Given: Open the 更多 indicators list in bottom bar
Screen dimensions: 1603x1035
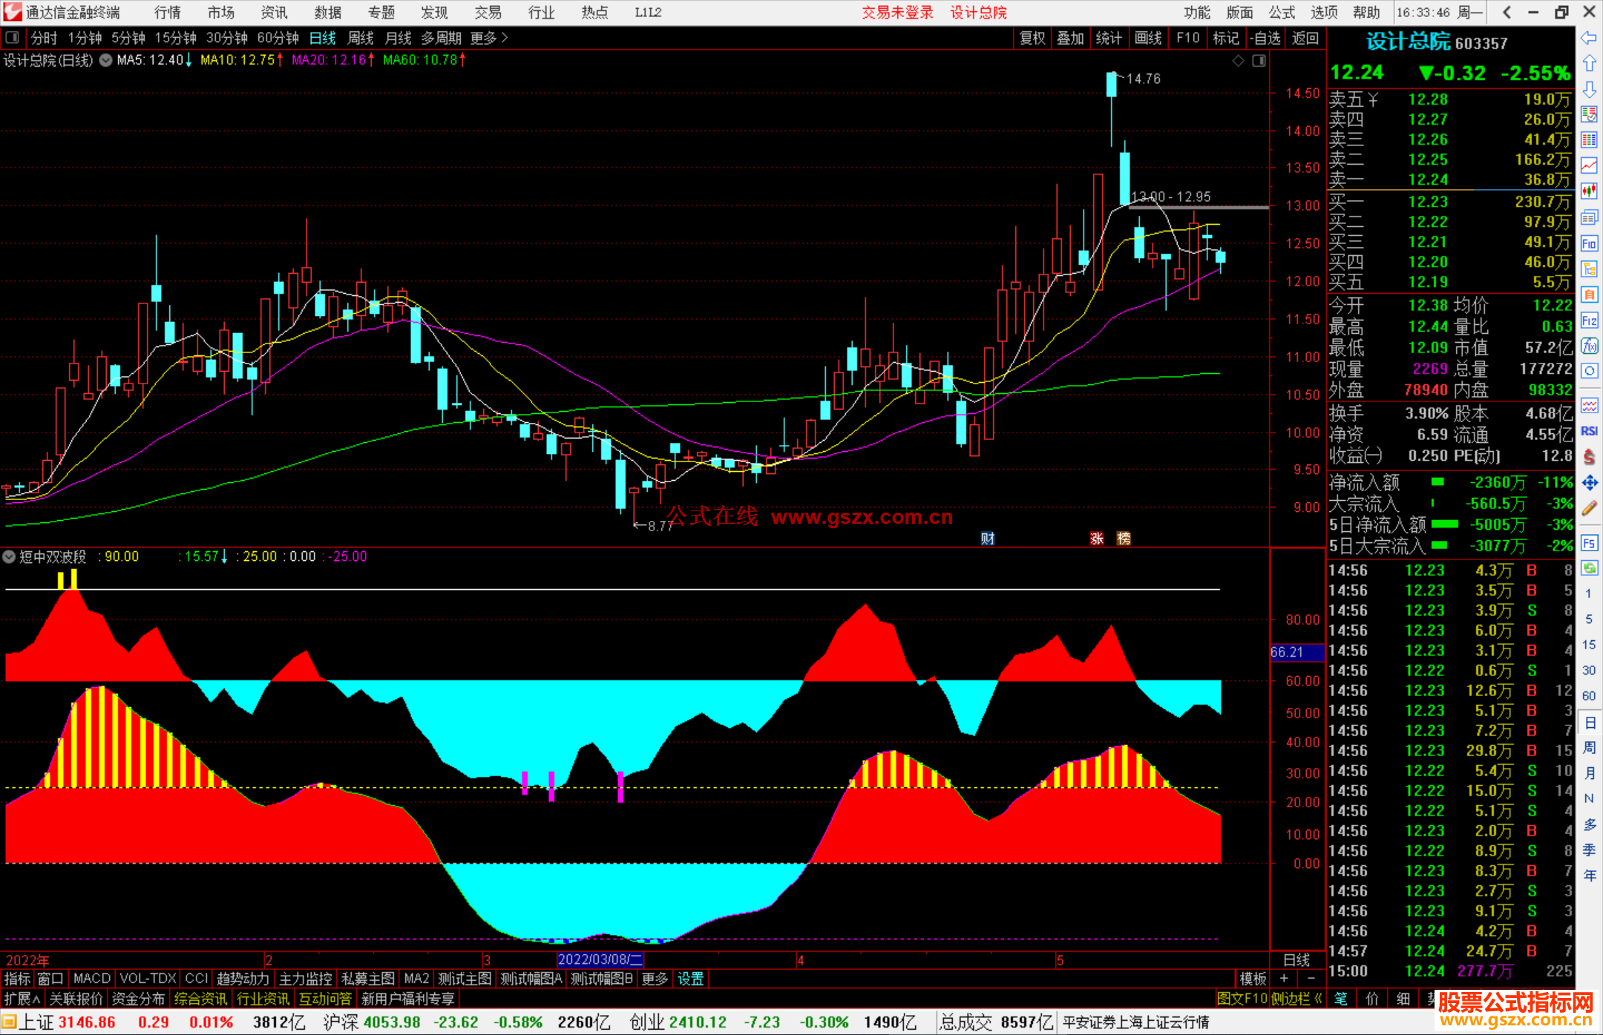Looking at the screenshot, I should coord(655,979).
